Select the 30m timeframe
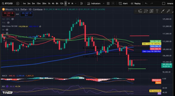The height and width of the screenshot is (96, 175). (x=44, y=3)
